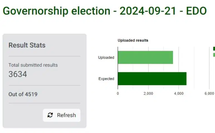Click the Expected axis label
This screenshot has width=215, height=133.
tap(106, 79)
